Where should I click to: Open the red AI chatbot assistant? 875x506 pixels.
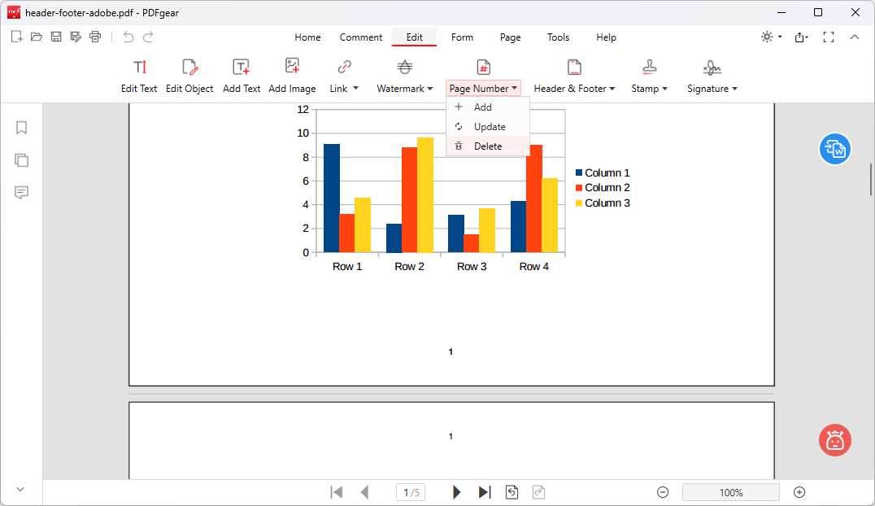834,440
